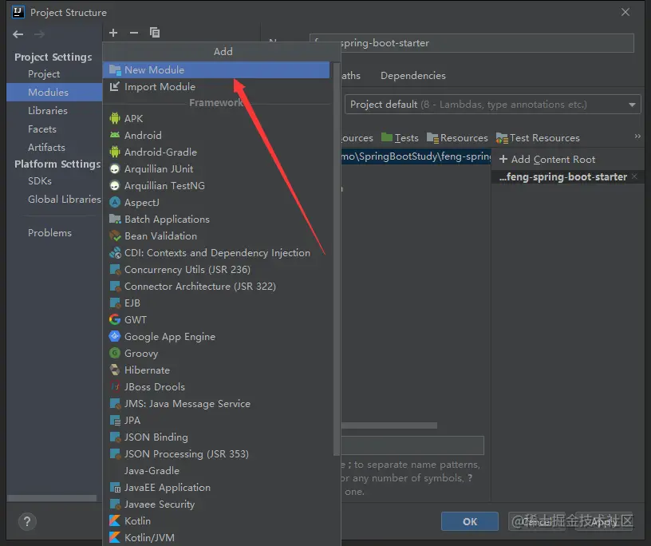The height and width of the screenshot is (546, 651).
Task: Select JSON Binding entry
Action: [216, 437]
